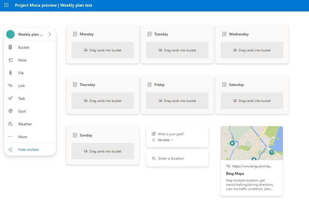This screenshot has height=219, width=309.
Task: Open the Bing Maps map thumbnail
Action: (251, 143)
